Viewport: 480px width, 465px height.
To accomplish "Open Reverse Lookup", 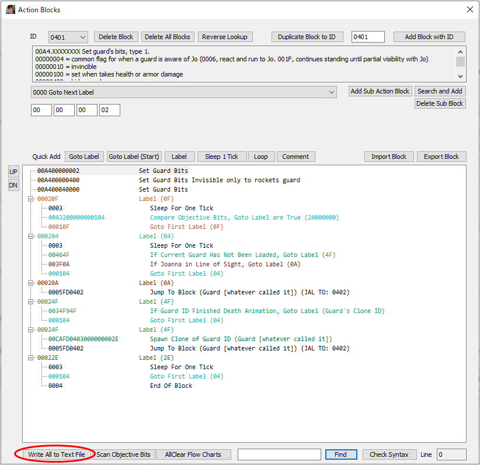I will 224,37.
